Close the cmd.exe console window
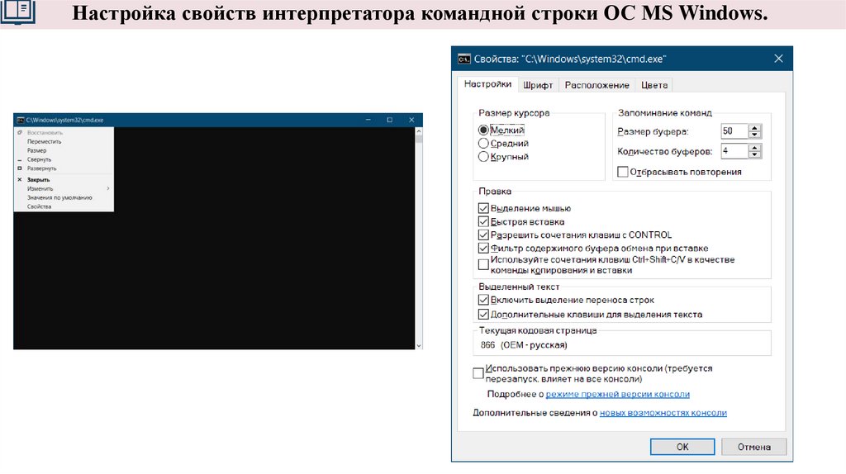 411,120
